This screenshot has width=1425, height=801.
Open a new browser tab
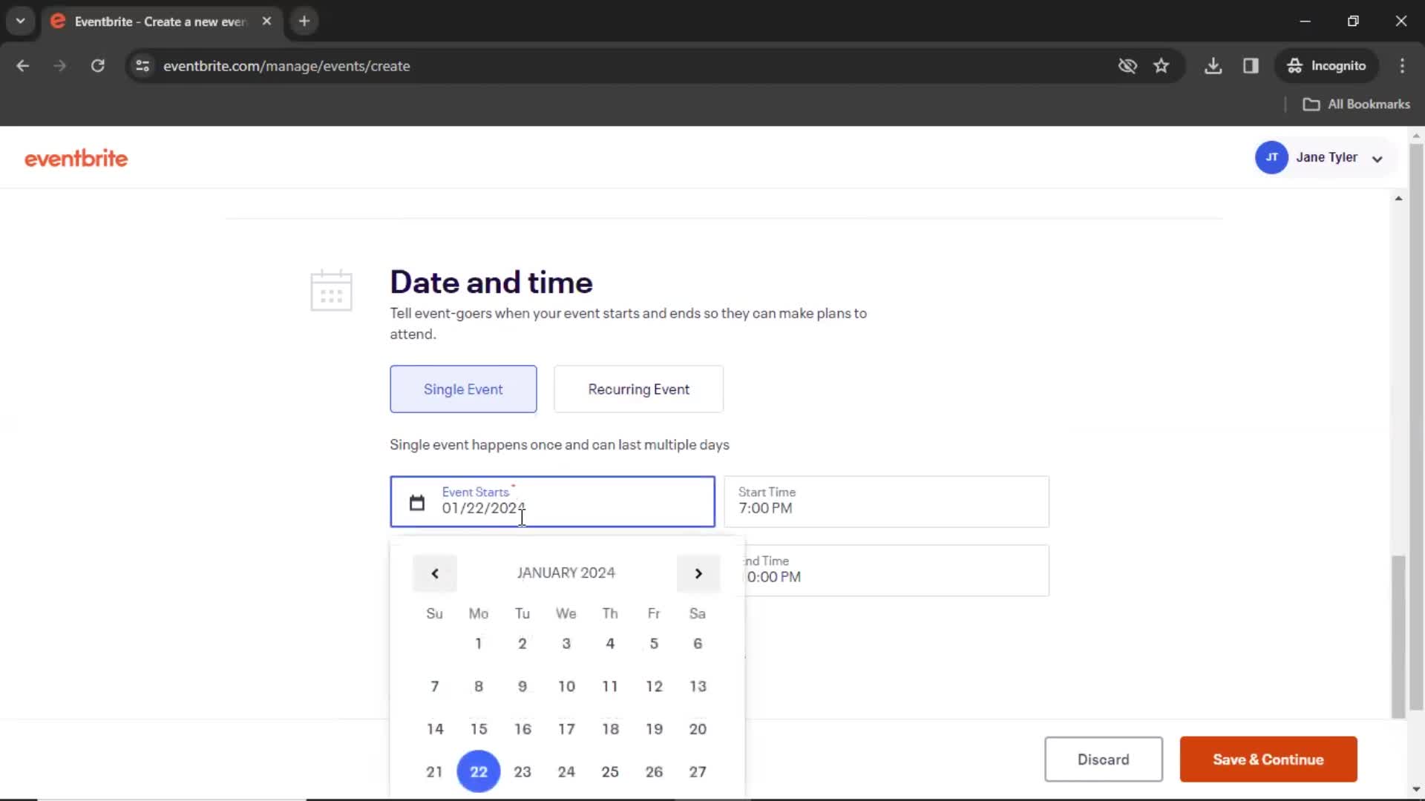tap(304, 22)
